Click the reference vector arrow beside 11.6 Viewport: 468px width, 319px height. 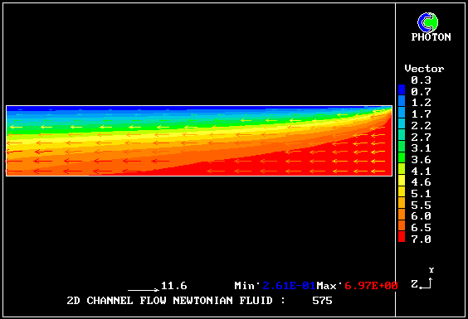point(144,289)
